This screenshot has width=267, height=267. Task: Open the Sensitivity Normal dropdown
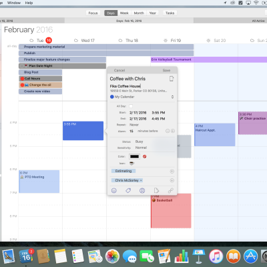pyautogui.click(x=141, y=148)
